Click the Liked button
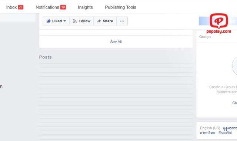 click(56, 21)
